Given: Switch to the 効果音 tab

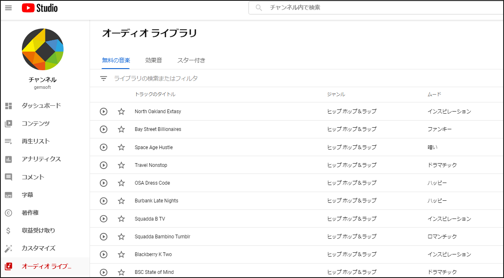Looking at the screenshot, I should point(154,60).
